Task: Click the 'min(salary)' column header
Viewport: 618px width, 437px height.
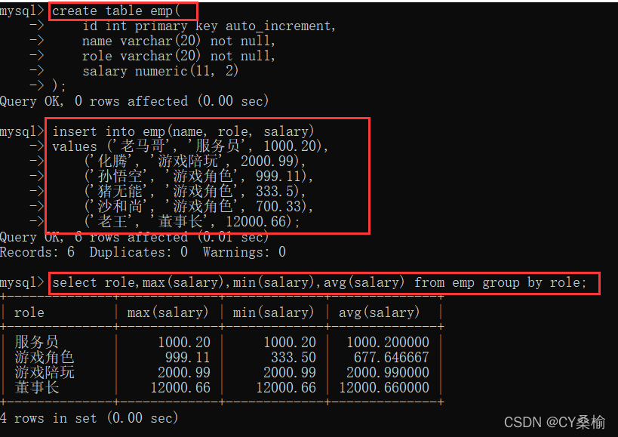Action: pos(273,312)
